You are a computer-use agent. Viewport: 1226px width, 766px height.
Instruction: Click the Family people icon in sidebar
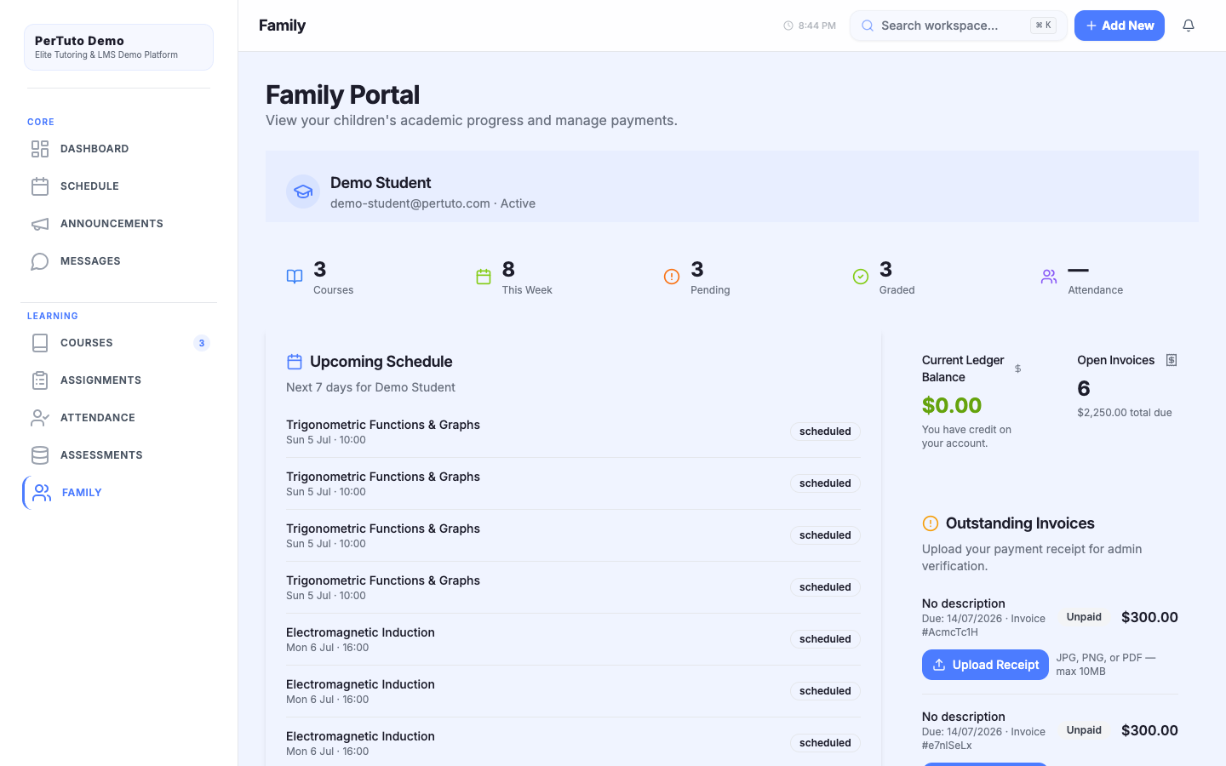42,493
